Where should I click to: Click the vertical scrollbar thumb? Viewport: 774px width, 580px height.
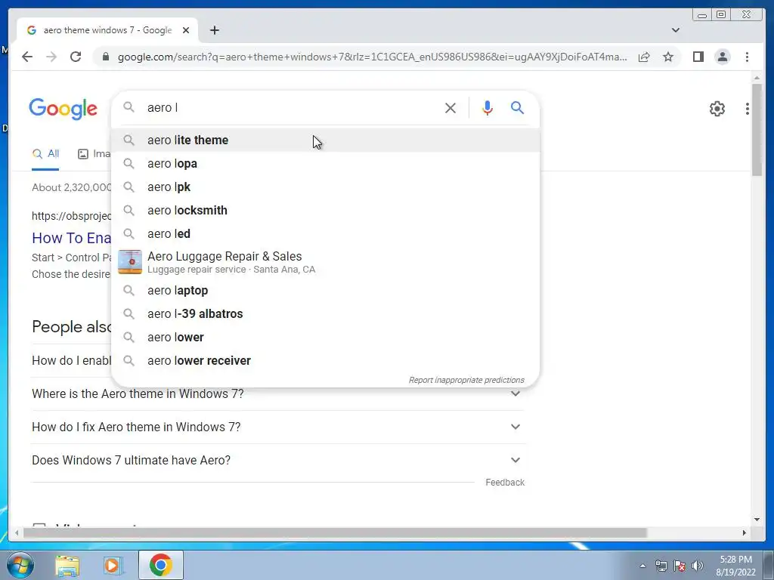[757, 130]
